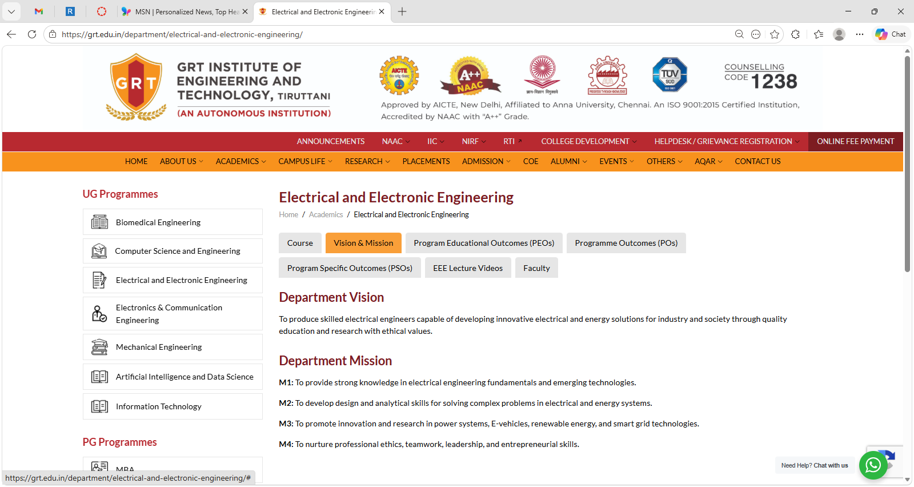The width and height of the screenshot is (914, 487).
Task: Click the WhatsApp chat icon
Action: (873, 465)
